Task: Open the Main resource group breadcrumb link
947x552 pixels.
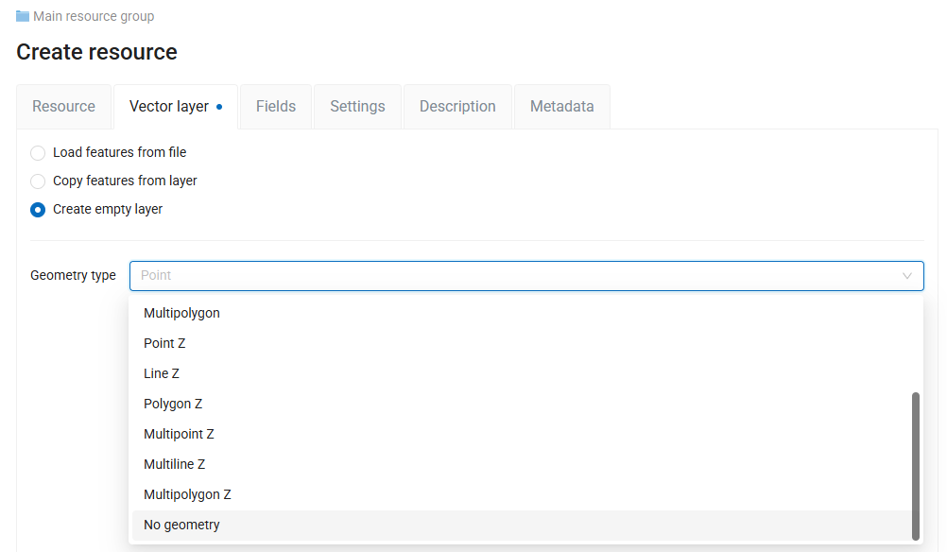Action: click(94, 16)
